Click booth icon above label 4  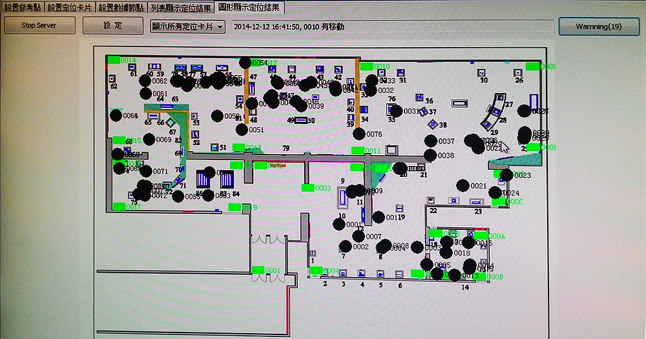(x=362, y=273)
